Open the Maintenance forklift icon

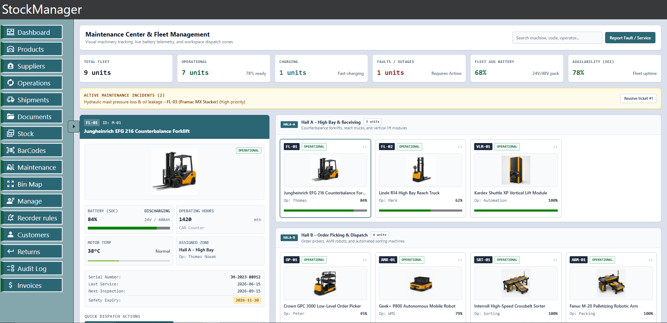[x=11, y=167]
